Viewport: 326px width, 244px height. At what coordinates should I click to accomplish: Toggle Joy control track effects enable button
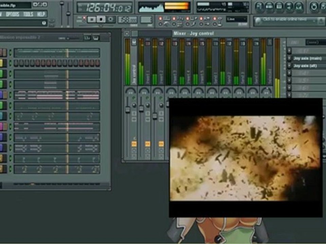(134, 144)
